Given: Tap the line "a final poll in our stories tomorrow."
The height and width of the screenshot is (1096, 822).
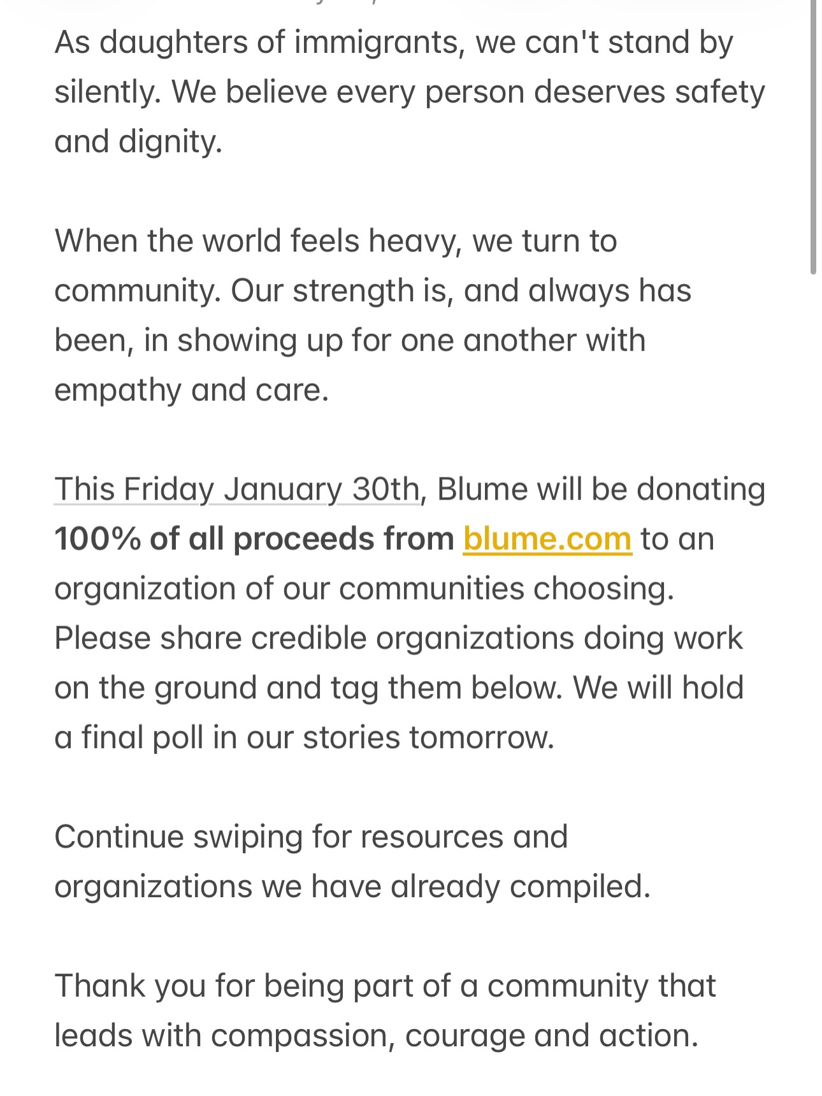Looking at the screenshot, I should pyautogui.click(x=304, y=738).
